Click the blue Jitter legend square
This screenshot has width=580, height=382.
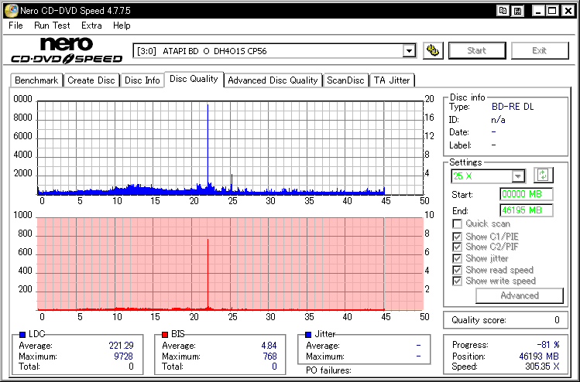click(x=308, y=334)
